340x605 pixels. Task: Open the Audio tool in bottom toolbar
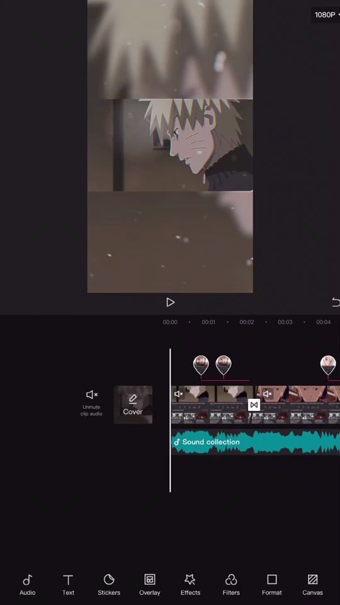point(27,585)
